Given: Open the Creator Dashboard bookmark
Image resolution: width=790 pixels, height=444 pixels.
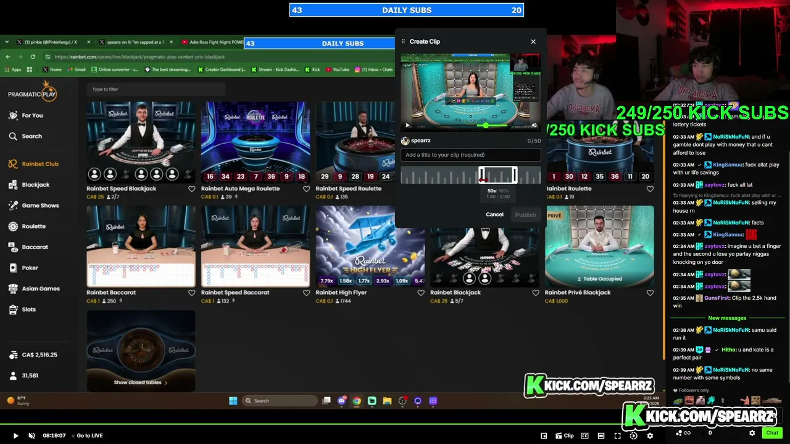Looking at the screenshot, I should click(222, 70).
